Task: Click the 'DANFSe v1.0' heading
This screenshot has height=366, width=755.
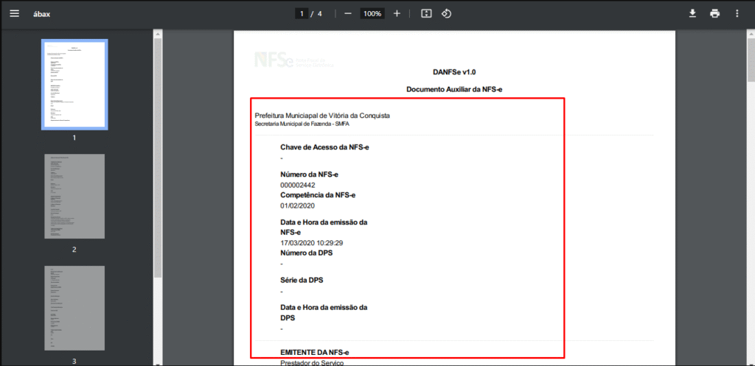Action: pos(454,72)
